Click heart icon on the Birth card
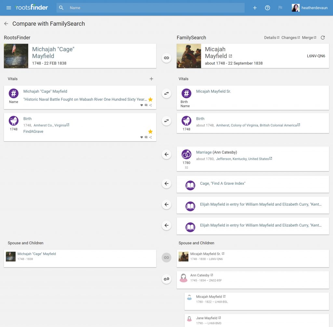This screenshot has width=333, height=327. tap(142, 137)
